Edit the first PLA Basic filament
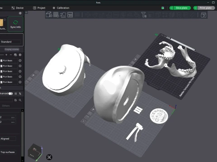This screenshot has height=162, width=217. (20, 61)
